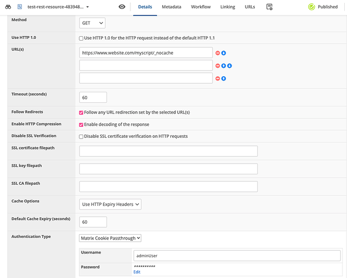Remove the third URL row with its red minus icon

click(218, 78)
